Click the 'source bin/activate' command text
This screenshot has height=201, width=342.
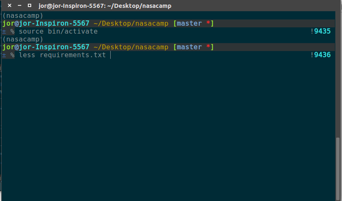(58, 32)
